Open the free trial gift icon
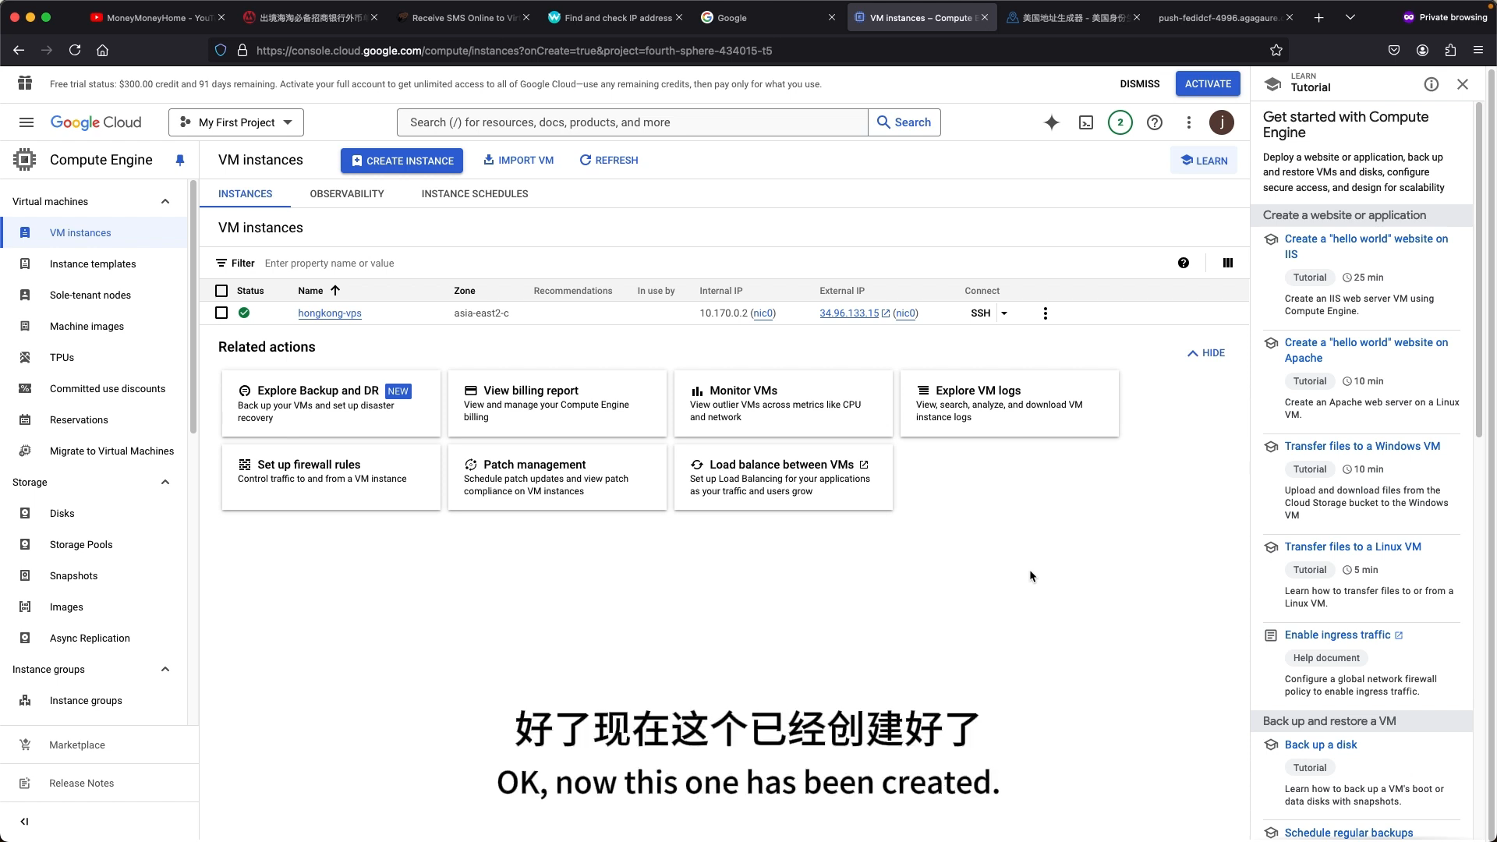Screen dimensions: 1497x842 click(x=25, y=83)
